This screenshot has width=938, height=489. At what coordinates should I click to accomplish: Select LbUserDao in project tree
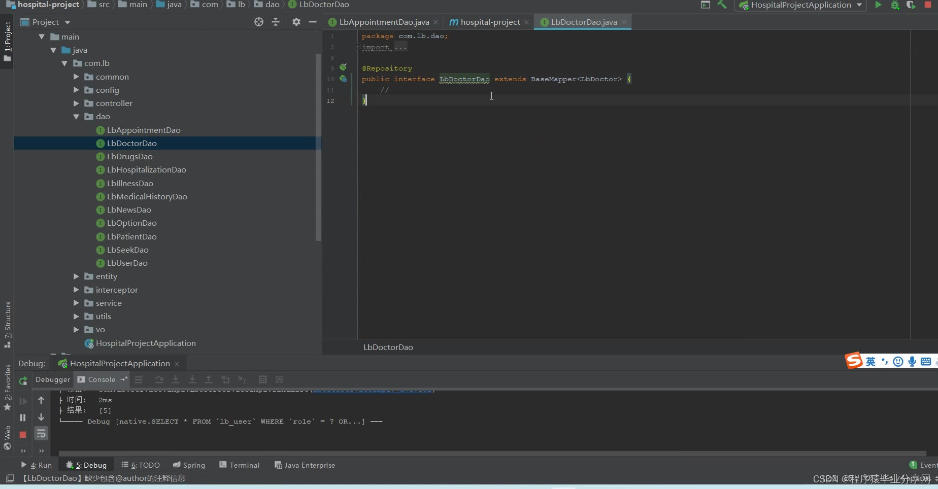tap(127, 263)
